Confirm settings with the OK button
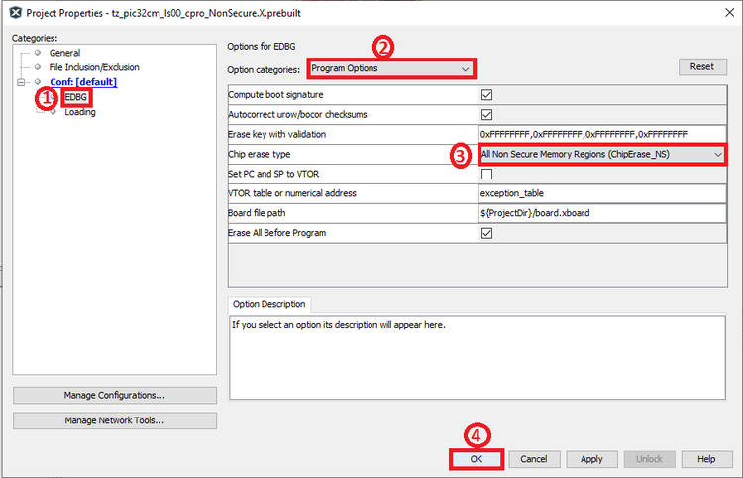Viewport: 743px width, 478px height. pos(476,459)
